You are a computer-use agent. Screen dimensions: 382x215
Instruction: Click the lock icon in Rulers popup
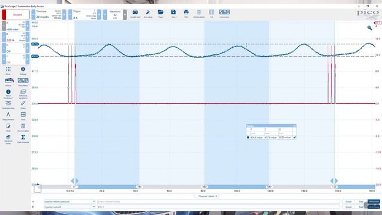(x=294, y=137)
